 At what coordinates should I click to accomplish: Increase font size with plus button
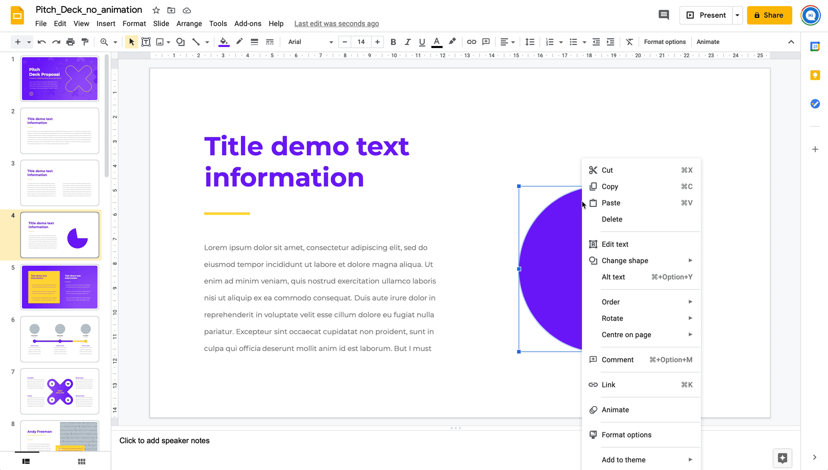coord(377,42)
